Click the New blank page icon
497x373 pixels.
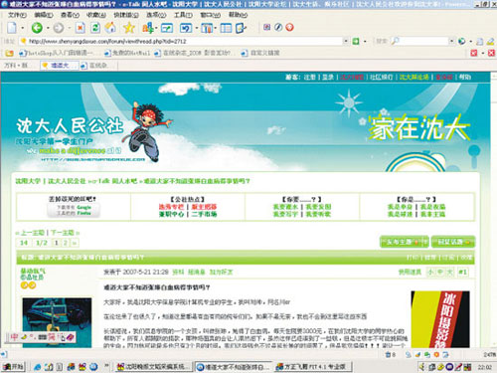(x=12, y=28)
